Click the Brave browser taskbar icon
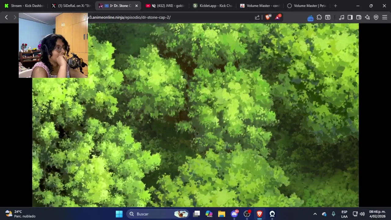The image size is (391, 220). pos(259,214)
